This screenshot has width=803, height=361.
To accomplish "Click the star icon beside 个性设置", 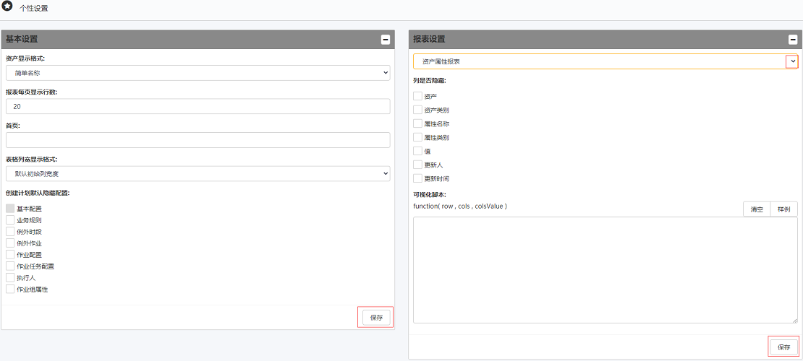I will (x=7, y=6).
